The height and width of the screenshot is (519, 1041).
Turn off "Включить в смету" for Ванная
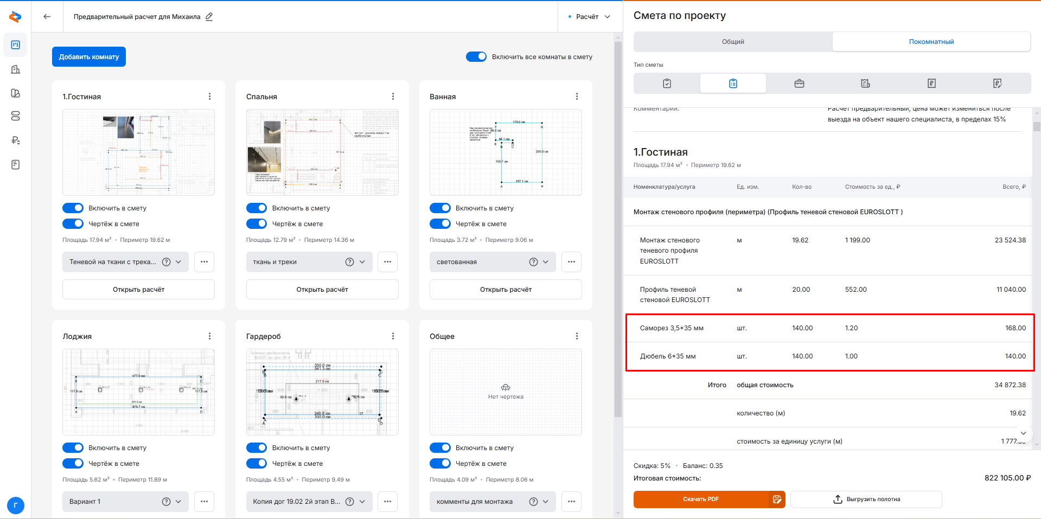click(440, 208)
